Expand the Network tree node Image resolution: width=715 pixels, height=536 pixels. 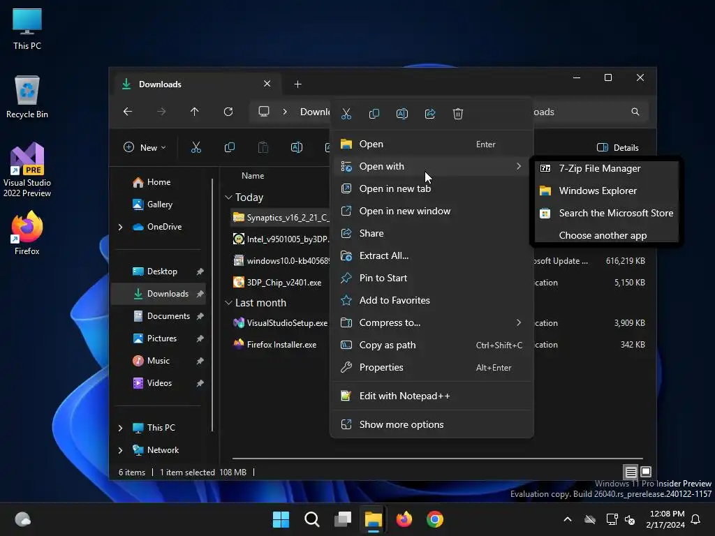[x=120, y=450]
